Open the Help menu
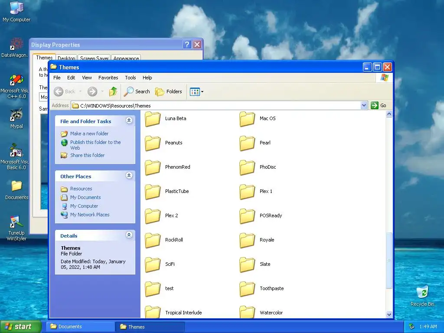 pyautogui.click(x=147, y=78)
